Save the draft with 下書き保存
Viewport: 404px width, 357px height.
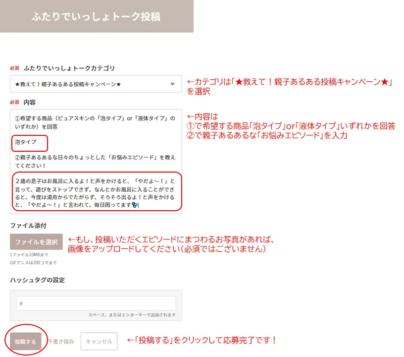[x=61, y=342]
